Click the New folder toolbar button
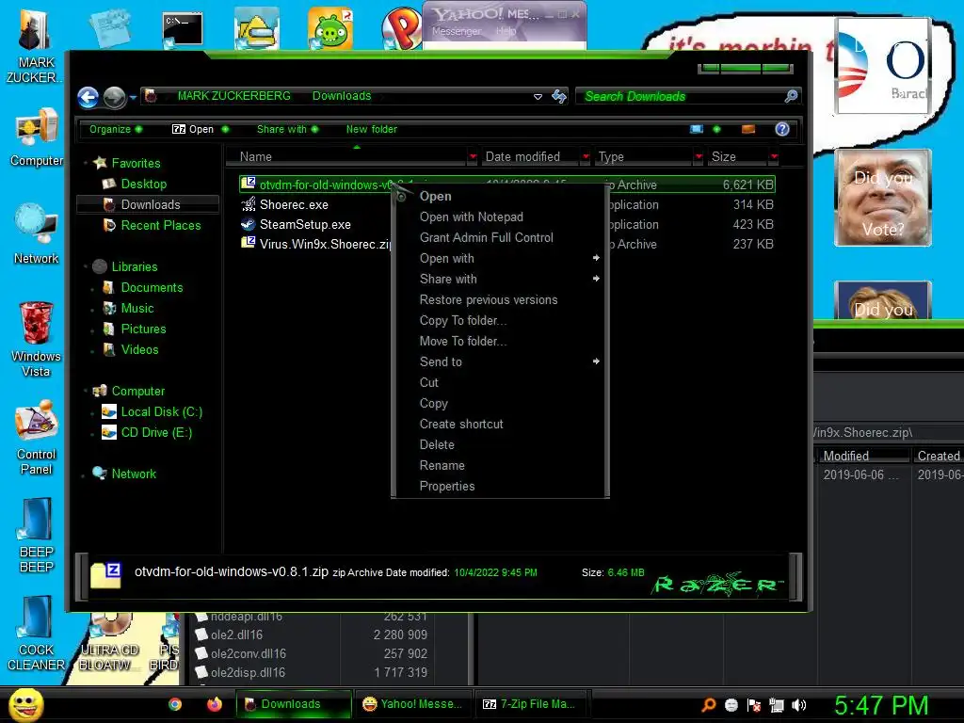The width and height of the screenshot is (964, 723). [x=371, y=129]
